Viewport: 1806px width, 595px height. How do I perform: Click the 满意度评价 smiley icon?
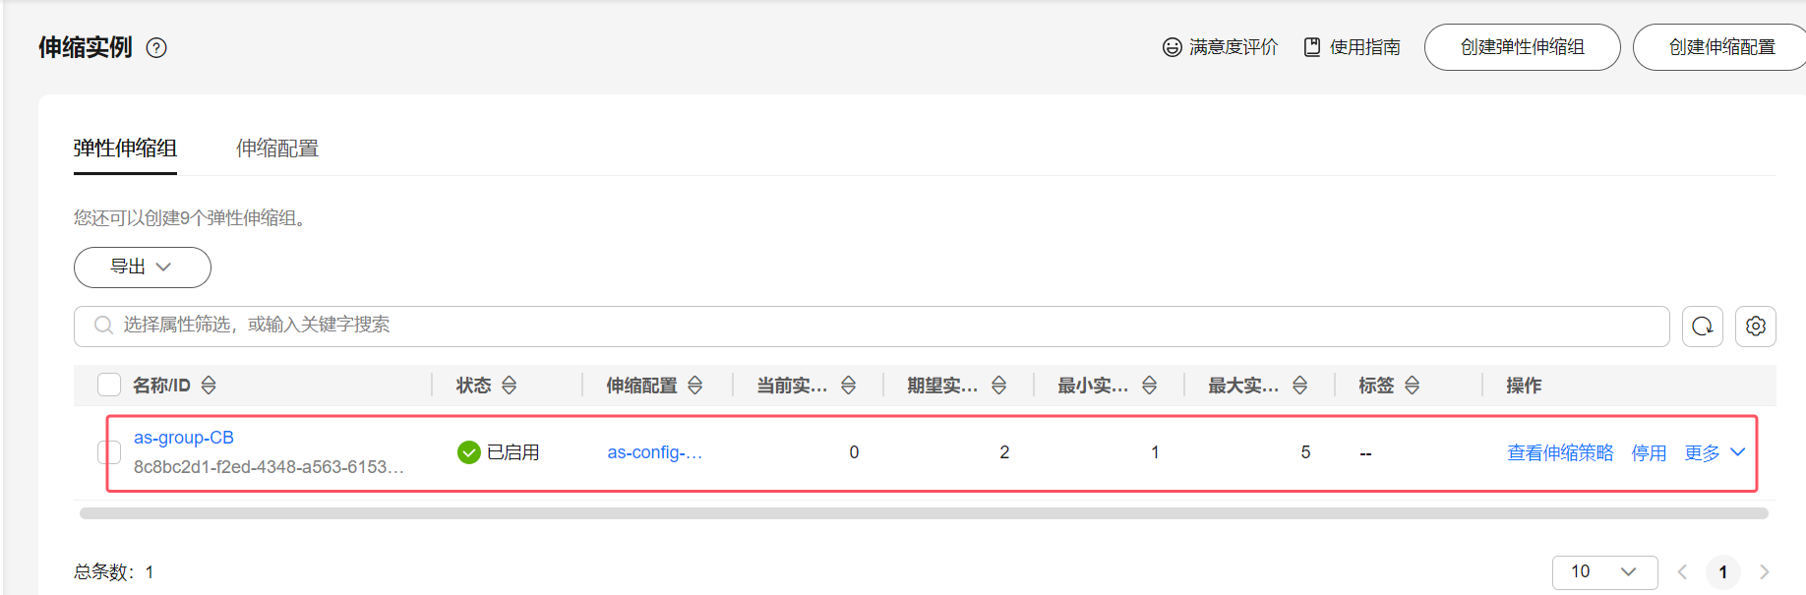pyautogui.click(x=1172, y=47)
